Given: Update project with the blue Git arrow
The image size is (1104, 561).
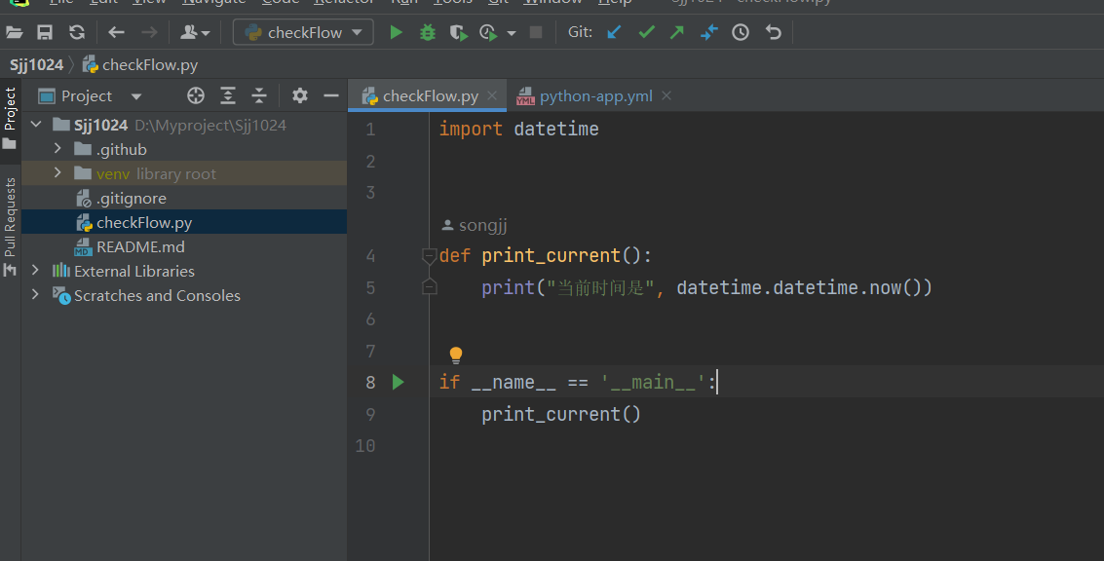Looking at the screenshot, I should 614,32.
